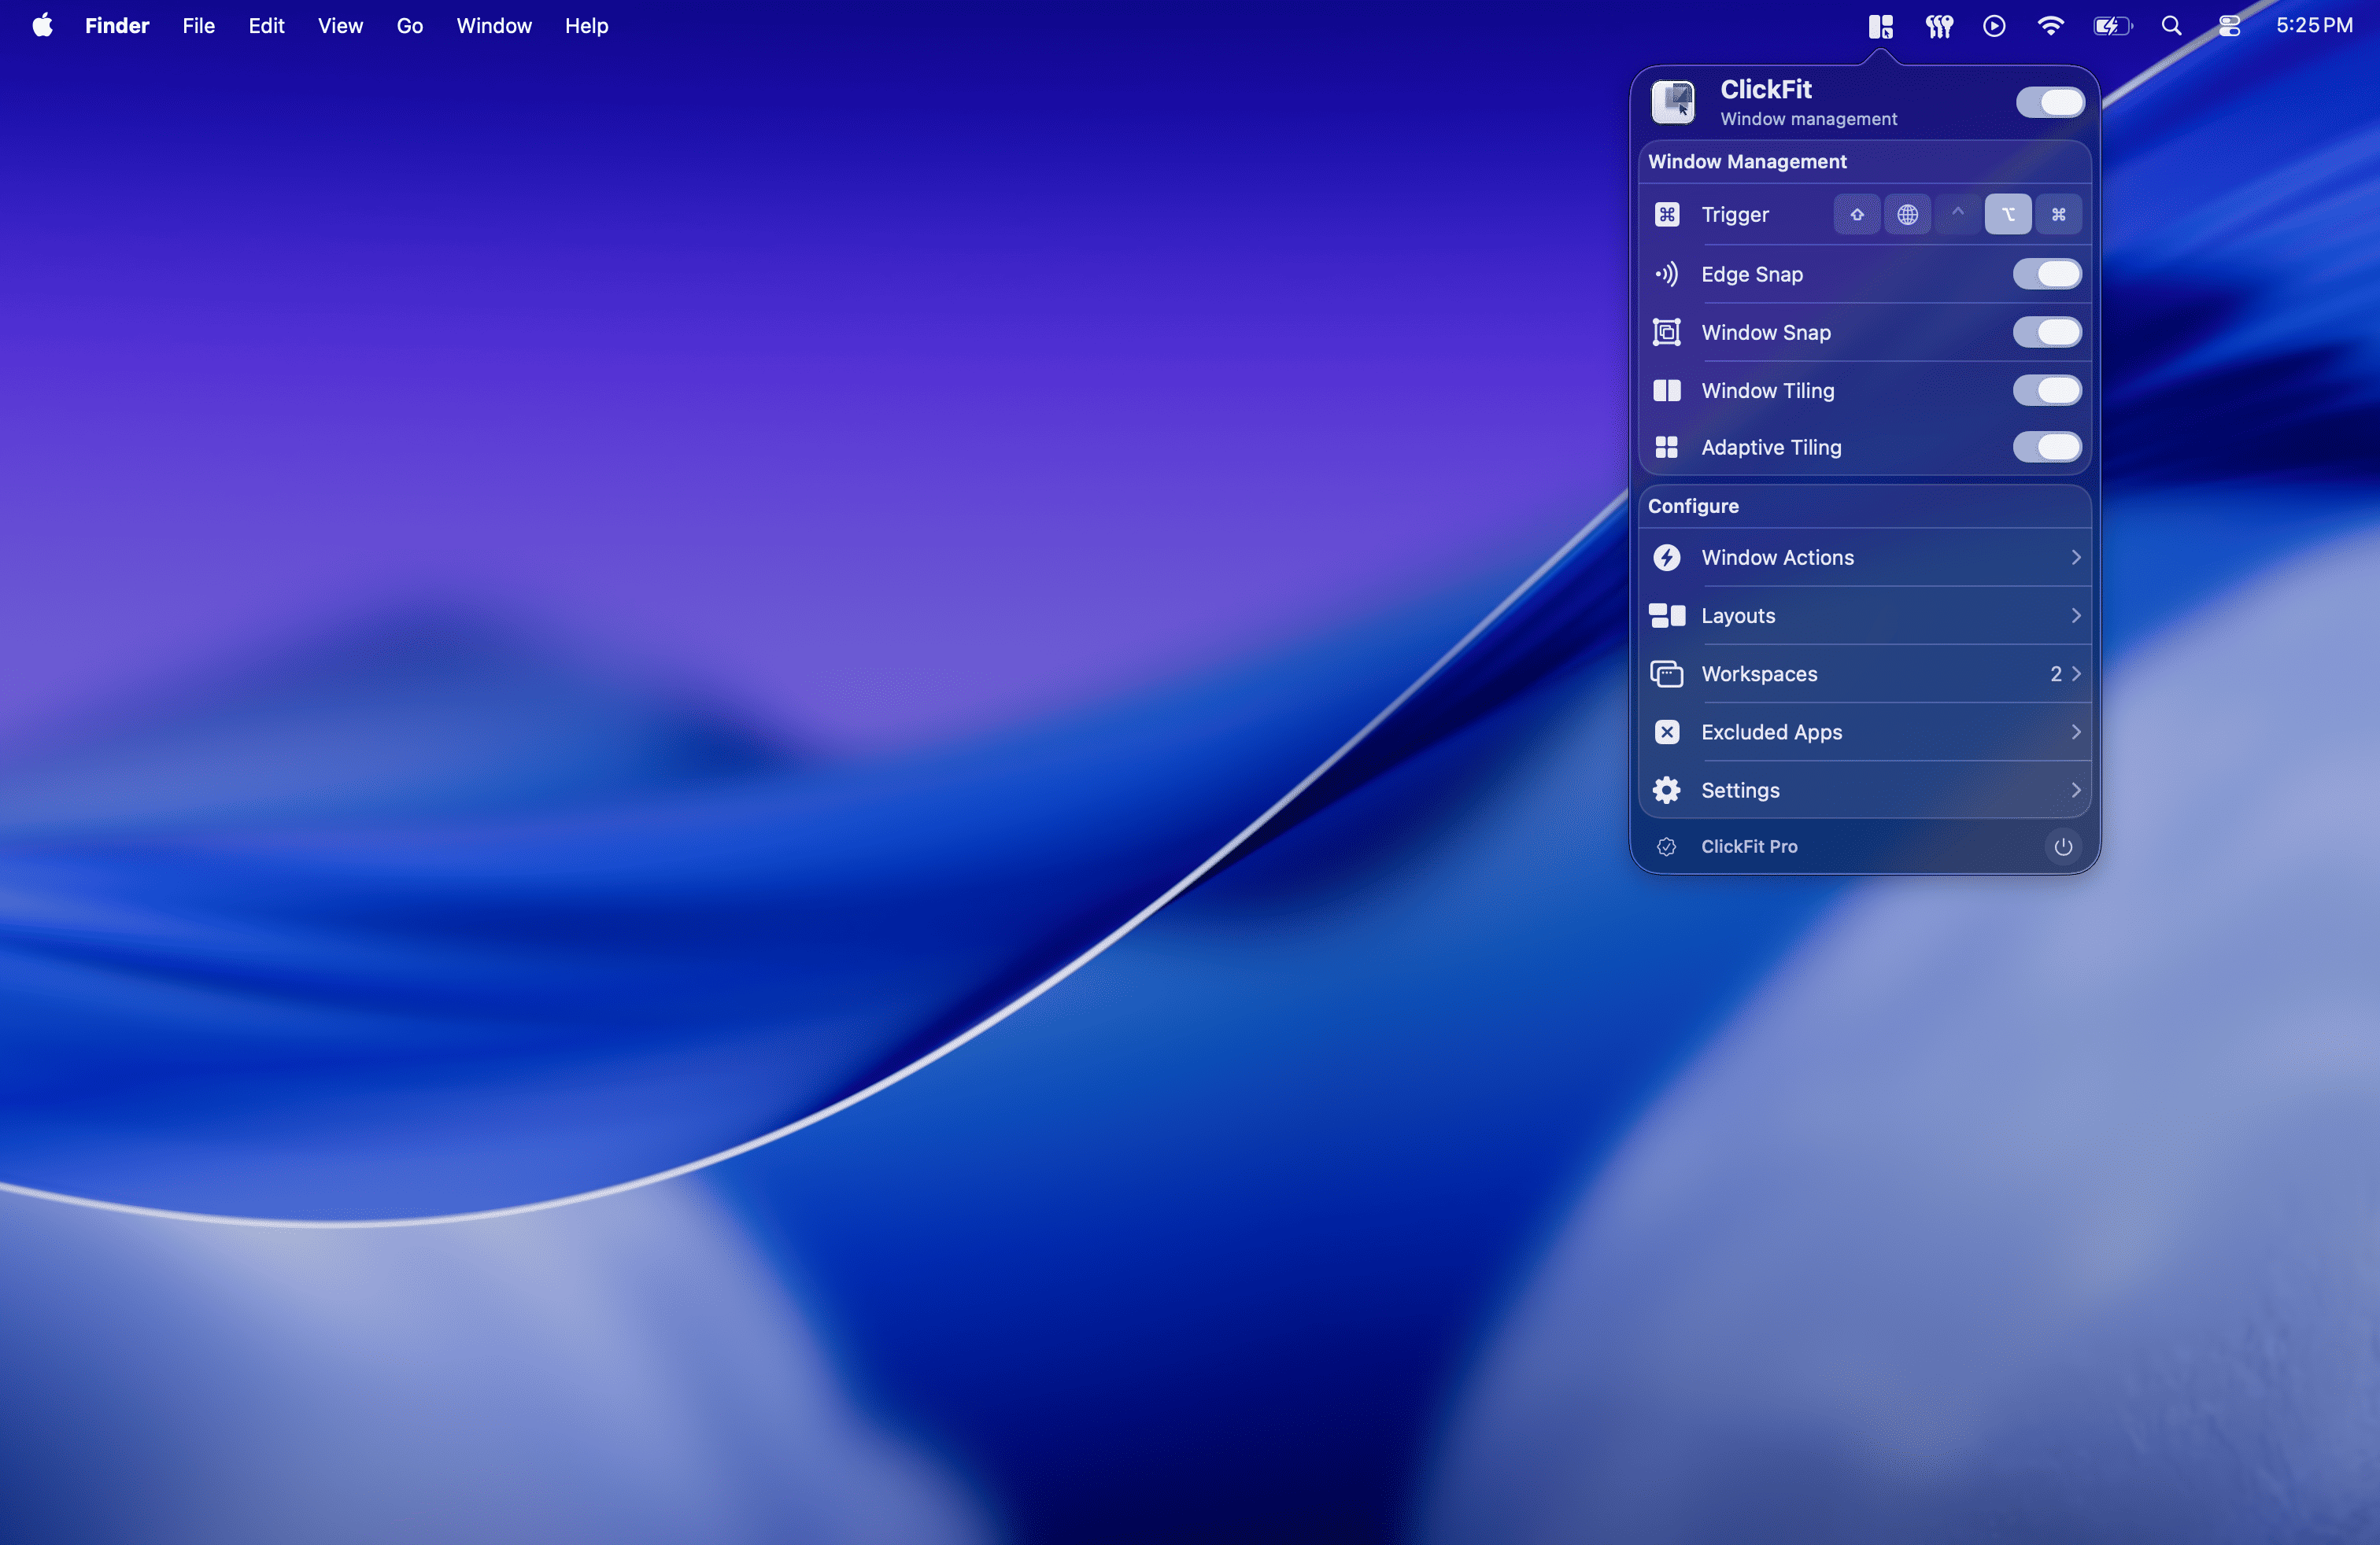Image resolution: width=2380 pixels, height=1545 pixels.
Task: Toggle Window Snap off
Action: pos(2047,332)
